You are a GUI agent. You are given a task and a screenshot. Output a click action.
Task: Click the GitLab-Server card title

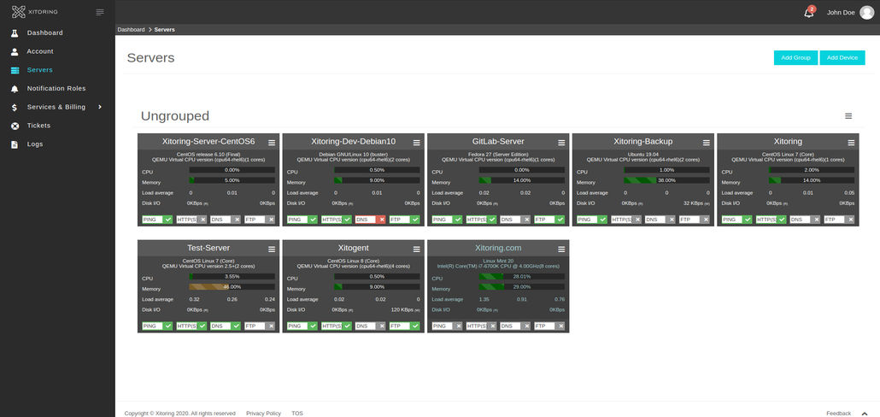pos(498,142)
